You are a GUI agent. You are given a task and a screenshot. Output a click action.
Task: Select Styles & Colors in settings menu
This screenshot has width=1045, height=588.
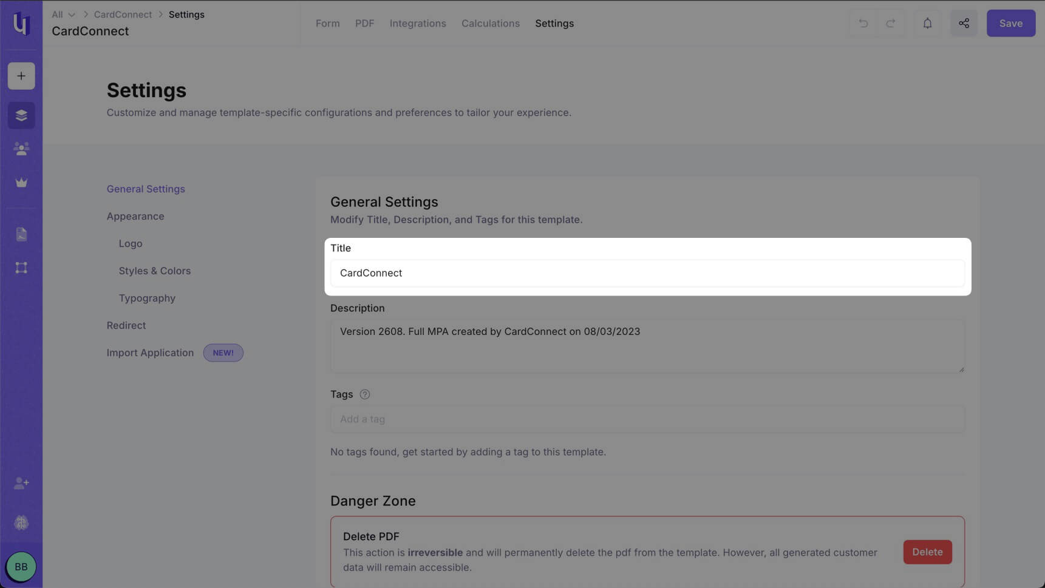(x=155, y=271)
